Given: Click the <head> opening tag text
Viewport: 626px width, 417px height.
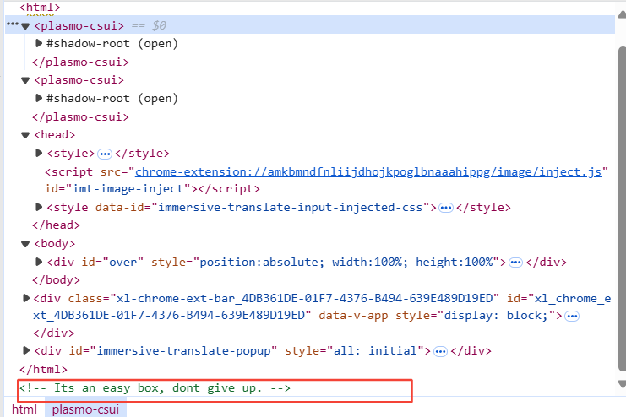Looking at the screenshot, I should (x=55, y=135).
